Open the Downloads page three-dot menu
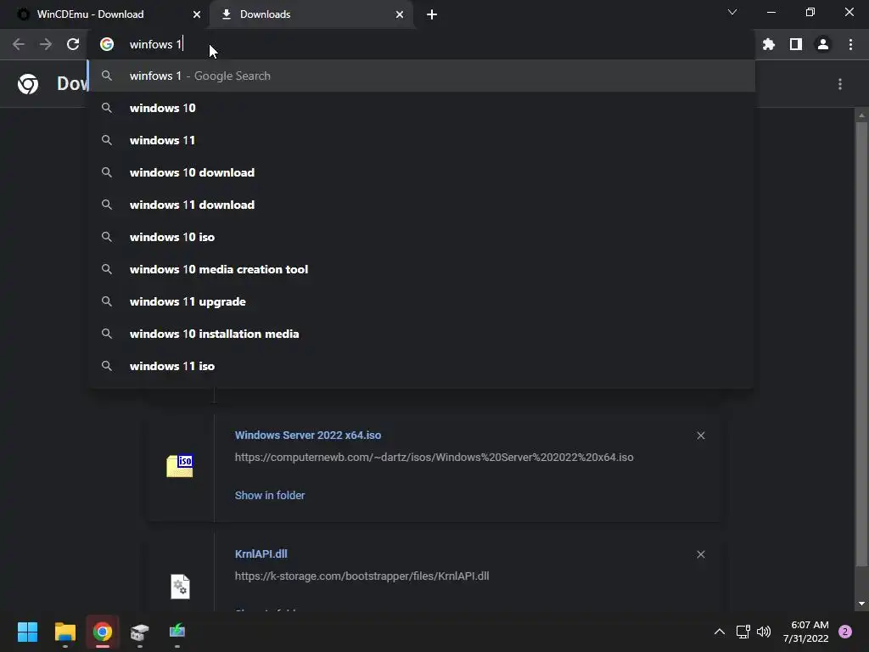This screenshot has height=652, width=869. 840,84
